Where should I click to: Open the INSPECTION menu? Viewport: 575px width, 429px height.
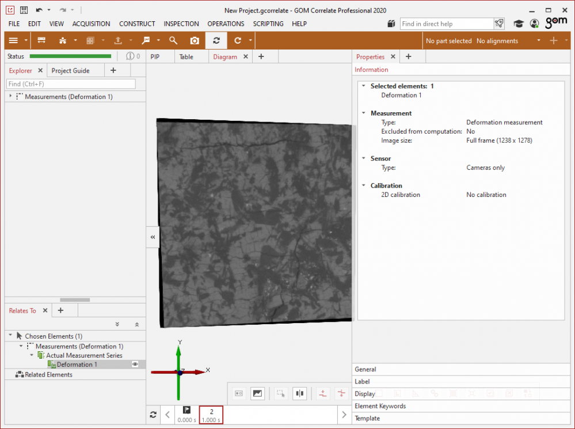point(181,24)
